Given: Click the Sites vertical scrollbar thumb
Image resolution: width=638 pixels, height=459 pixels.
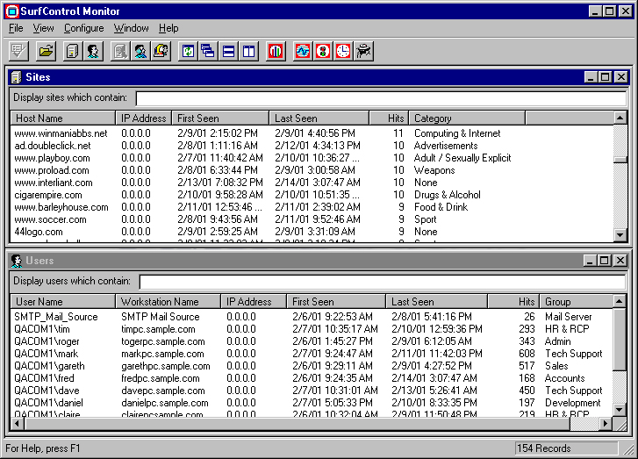Looking at the screenshot, I should 620,161.
